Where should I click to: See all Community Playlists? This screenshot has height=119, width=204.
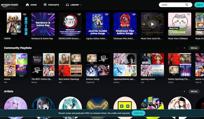194,48
